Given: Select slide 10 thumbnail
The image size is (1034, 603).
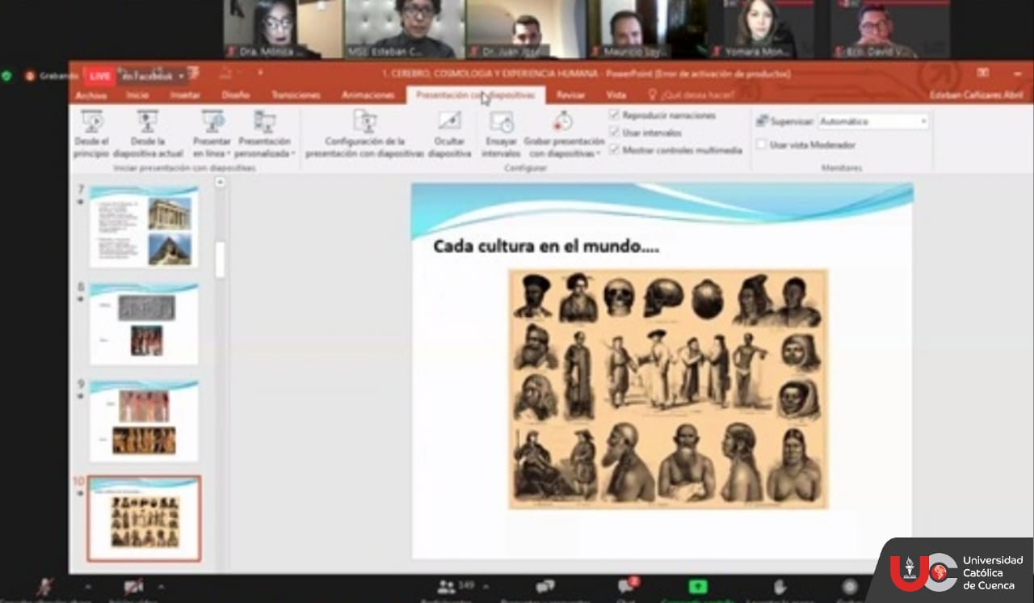Looking at the screenshot, I should click(144, 518).
